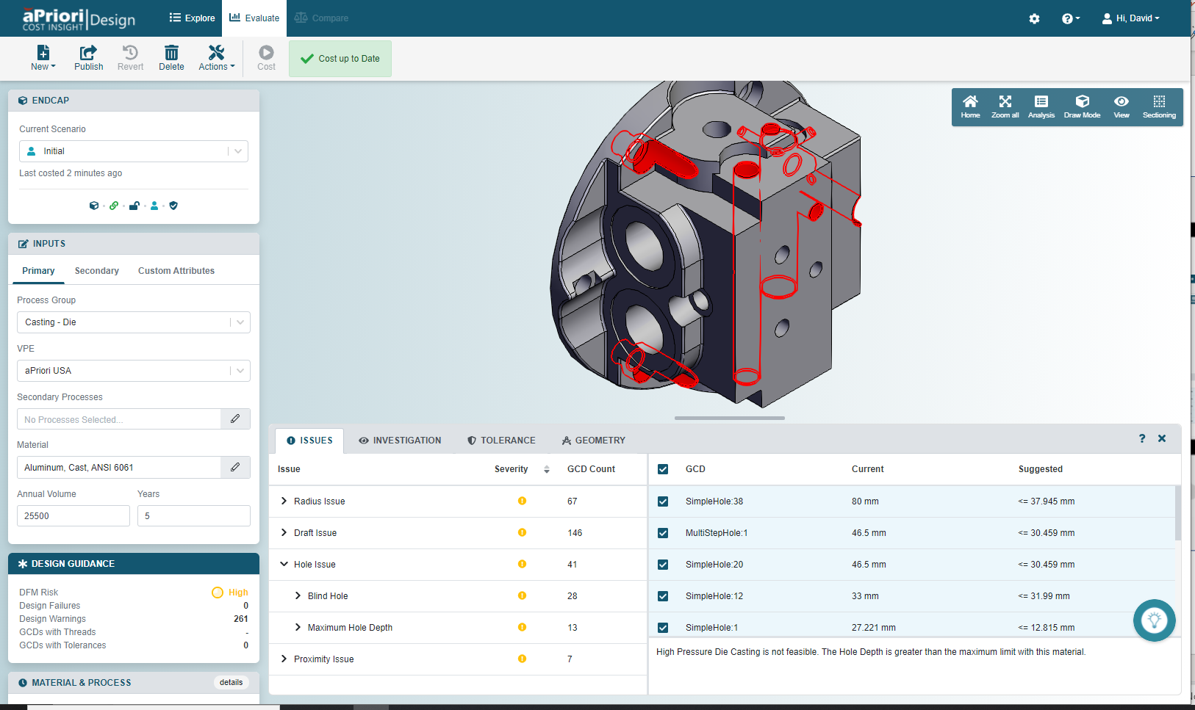Click the details button for Material & Process
Image resolution: width=1195 pixels, height=710 pixels.
[x=231, y=682]
